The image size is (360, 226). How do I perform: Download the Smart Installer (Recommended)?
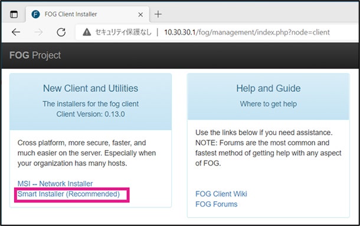(x=68, y=194)
